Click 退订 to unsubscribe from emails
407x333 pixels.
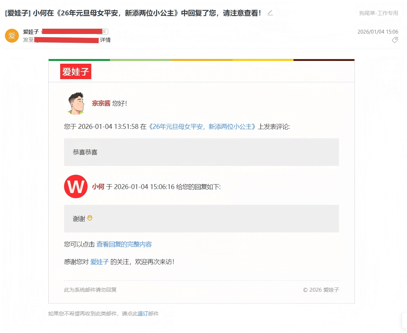point(143,314)
